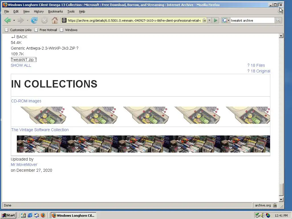
Task: Open the Windows bookmark
Action: point(69,30)
